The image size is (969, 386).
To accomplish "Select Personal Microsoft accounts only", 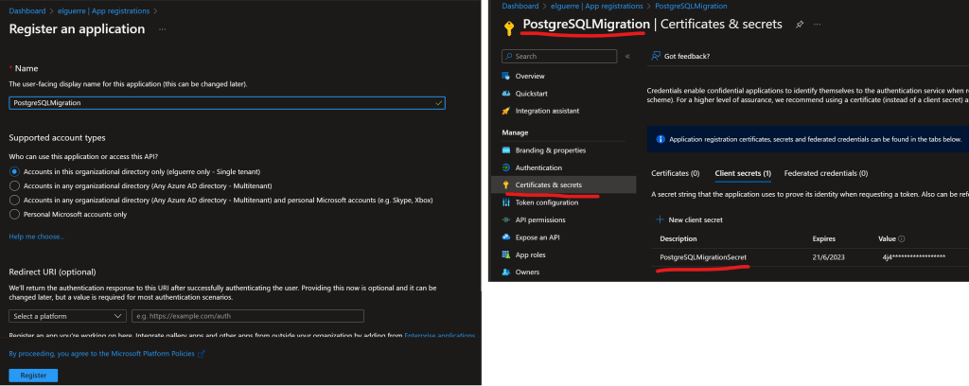I will 13,214.
